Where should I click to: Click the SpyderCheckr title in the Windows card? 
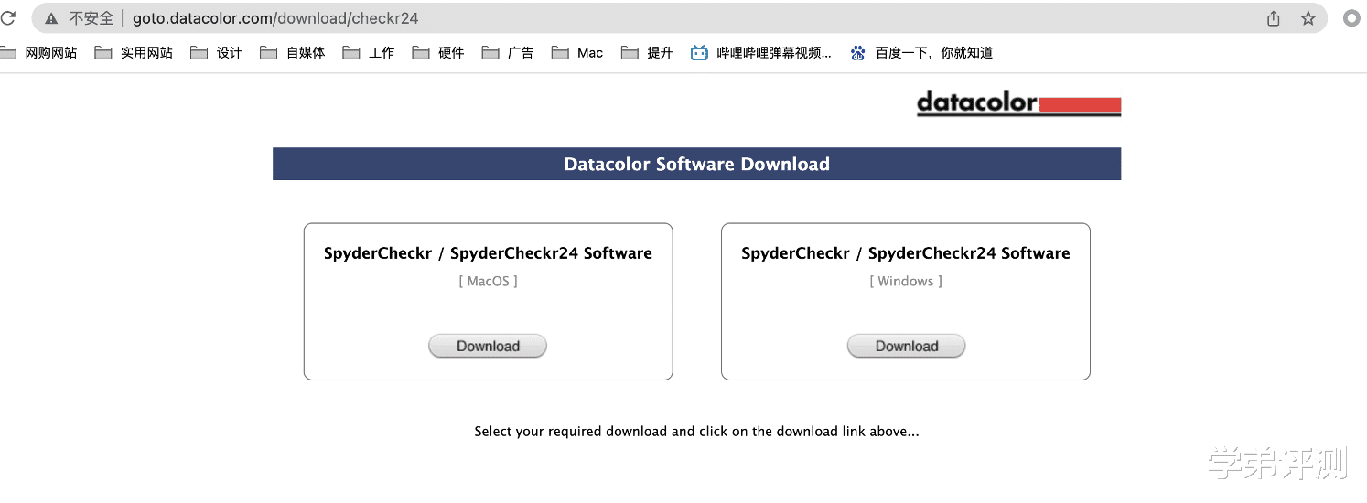tap(906, 253)
